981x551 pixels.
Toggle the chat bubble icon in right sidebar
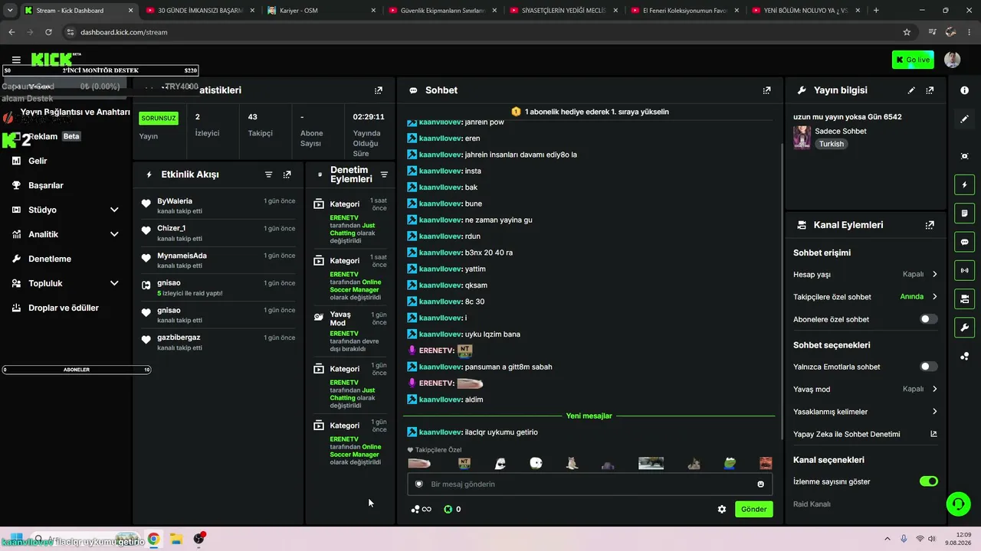click(x=964, y=242)
